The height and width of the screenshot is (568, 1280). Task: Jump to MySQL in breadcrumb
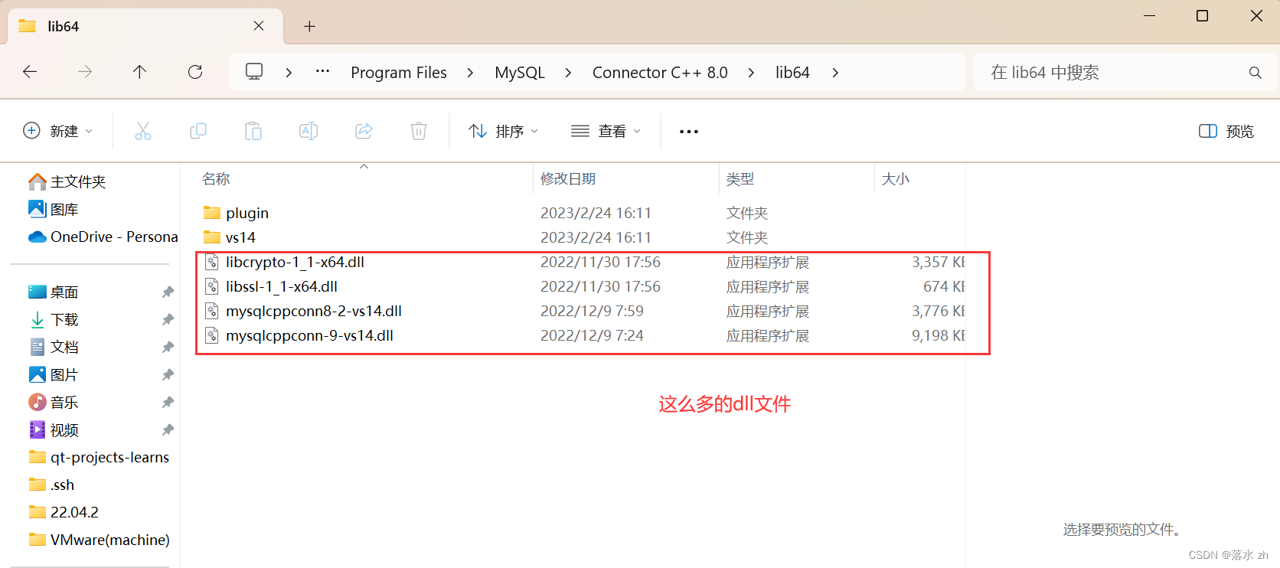point(520,73)
